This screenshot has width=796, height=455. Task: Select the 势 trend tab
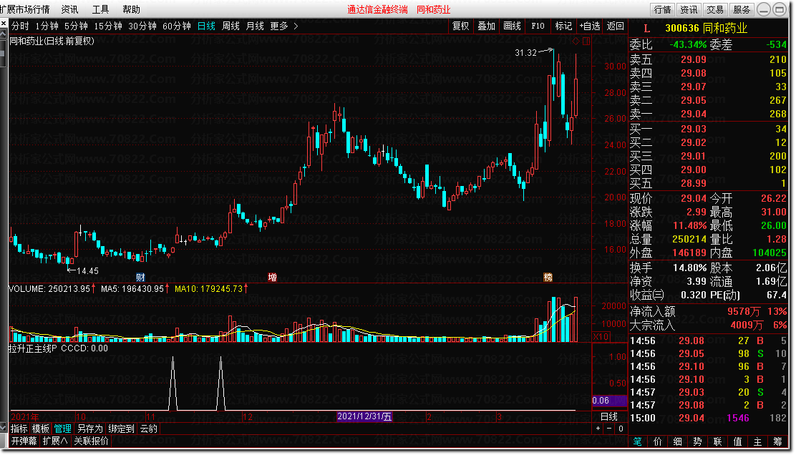tap(697, 441)
